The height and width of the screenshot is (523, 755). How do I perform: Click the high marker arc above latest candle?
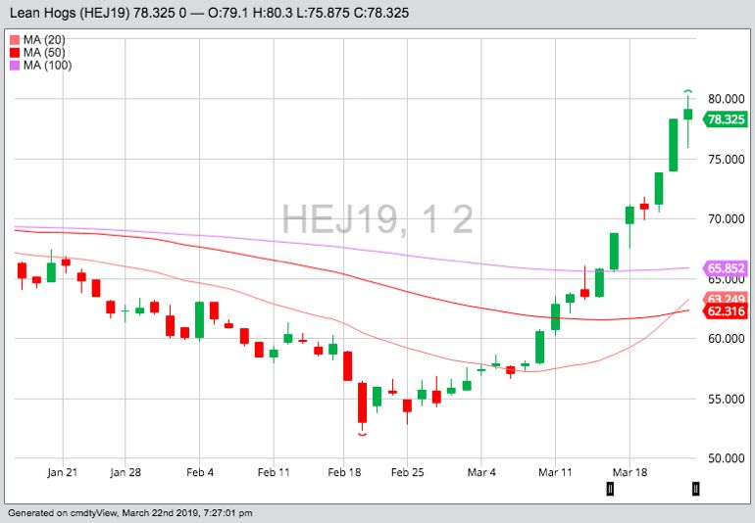[688, 91]
